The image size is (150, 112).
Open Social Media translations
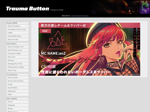[x=17, y=88]
